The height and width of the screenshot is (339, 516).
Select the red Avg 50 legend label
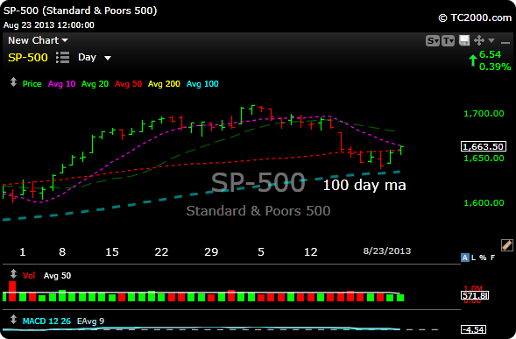128,84
